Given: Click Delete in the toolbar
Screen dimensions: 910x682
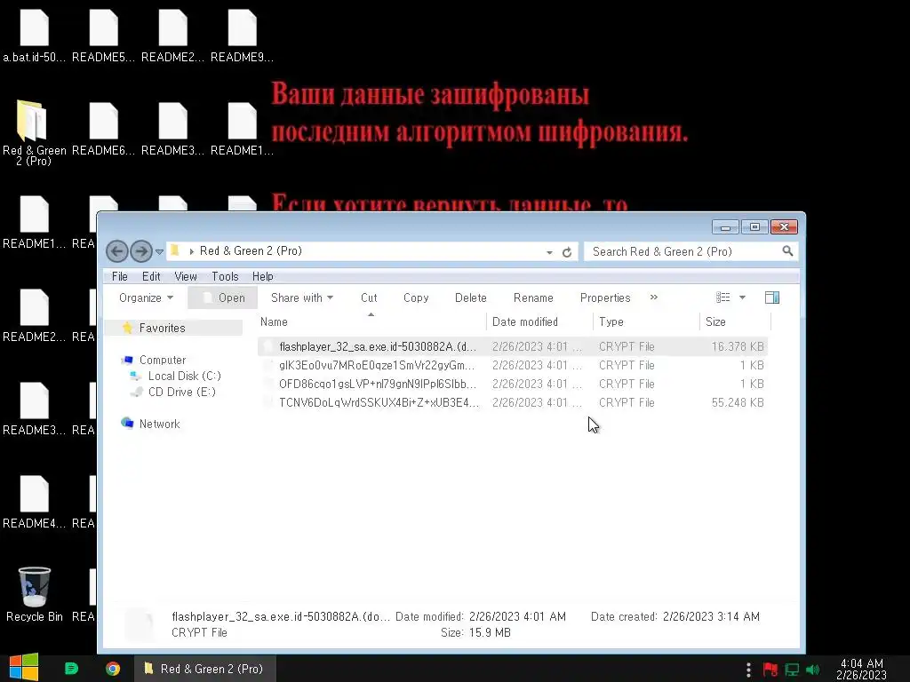Looking at the screenshot, I should point(471,297).
